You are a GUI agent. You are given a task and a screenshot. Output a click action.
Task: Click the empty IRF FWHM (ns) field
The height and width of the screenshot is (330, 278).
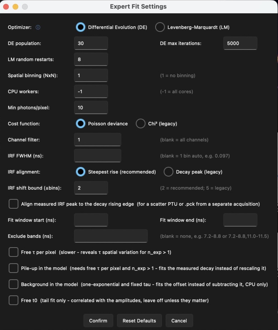click(97, 156)
